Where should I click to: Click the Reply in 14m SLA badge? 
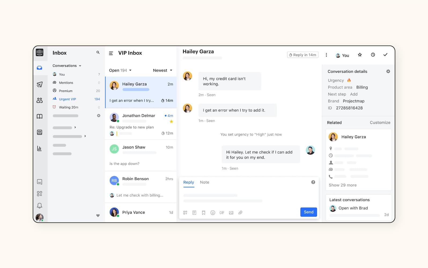pos(302,55)
